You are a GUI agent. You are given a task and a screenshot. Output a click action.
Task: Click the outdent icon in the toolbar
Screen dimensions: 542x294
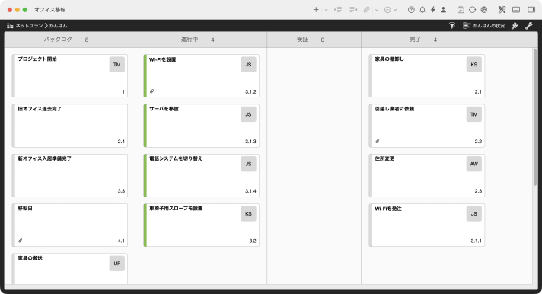(353, 10)
